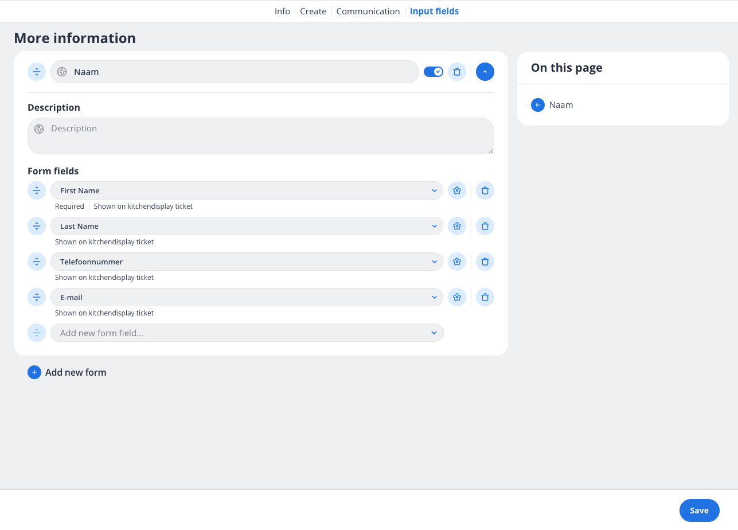Open the First Name field dropdown
Screen dimensions: 738x530
pyautogui.click(x=434, y=190)
